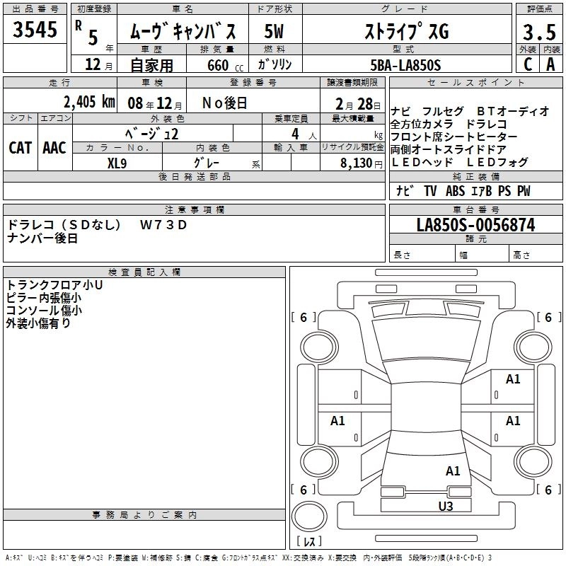Viewport: 566px width, 566px height.
Task: Select the sales point 全方位カメラ ドラレコ
Action: (x=449, y=125)
